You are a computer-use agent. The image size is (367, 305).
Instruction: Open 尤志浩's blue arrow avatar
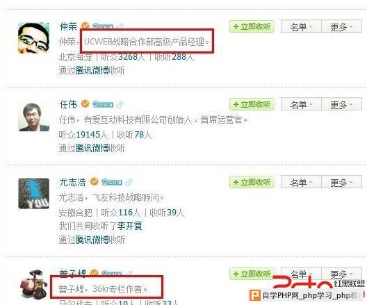33,193
